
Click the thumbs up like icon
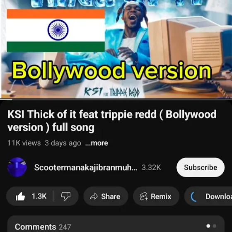20,196
